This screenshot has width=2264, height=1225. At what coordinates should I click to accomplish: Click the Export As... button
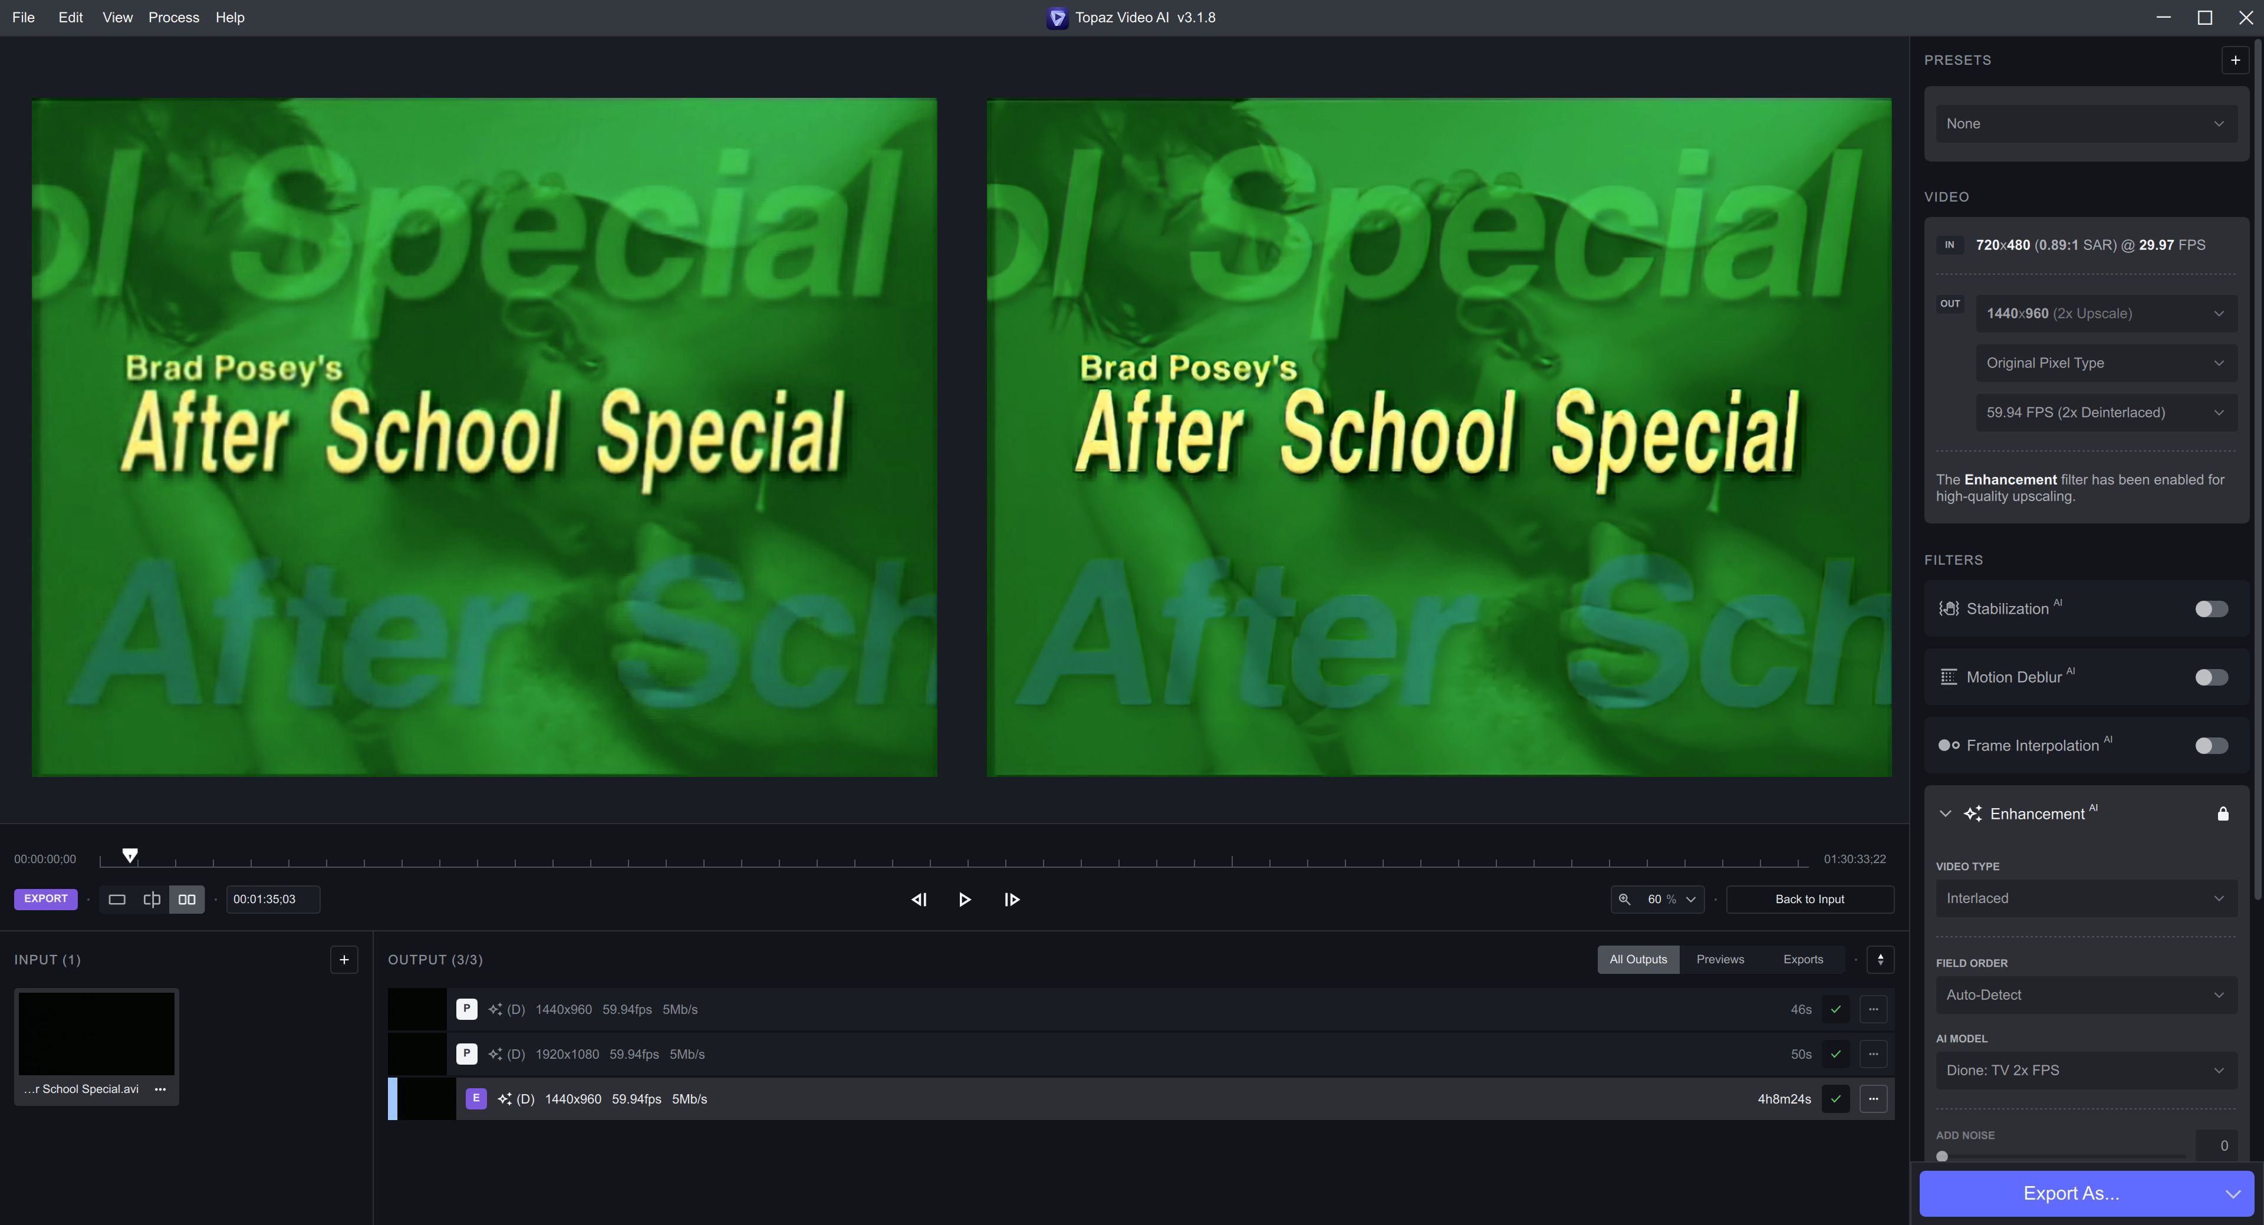pos(2071,1193)
